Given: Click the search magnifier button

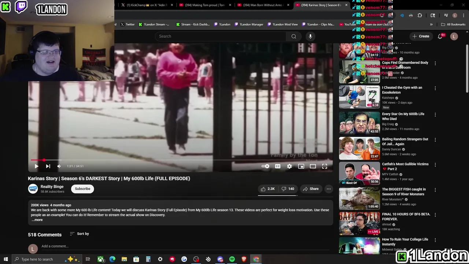Looking at the screenshot, I should (x=293, y=36).
